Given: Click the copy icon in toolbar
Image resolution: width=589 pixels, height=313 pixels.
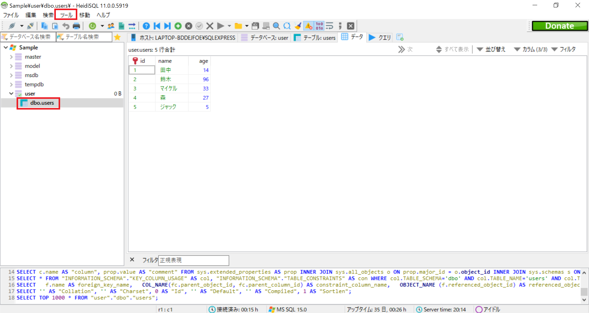Looking at the screenshot, I should coord(44,26).
